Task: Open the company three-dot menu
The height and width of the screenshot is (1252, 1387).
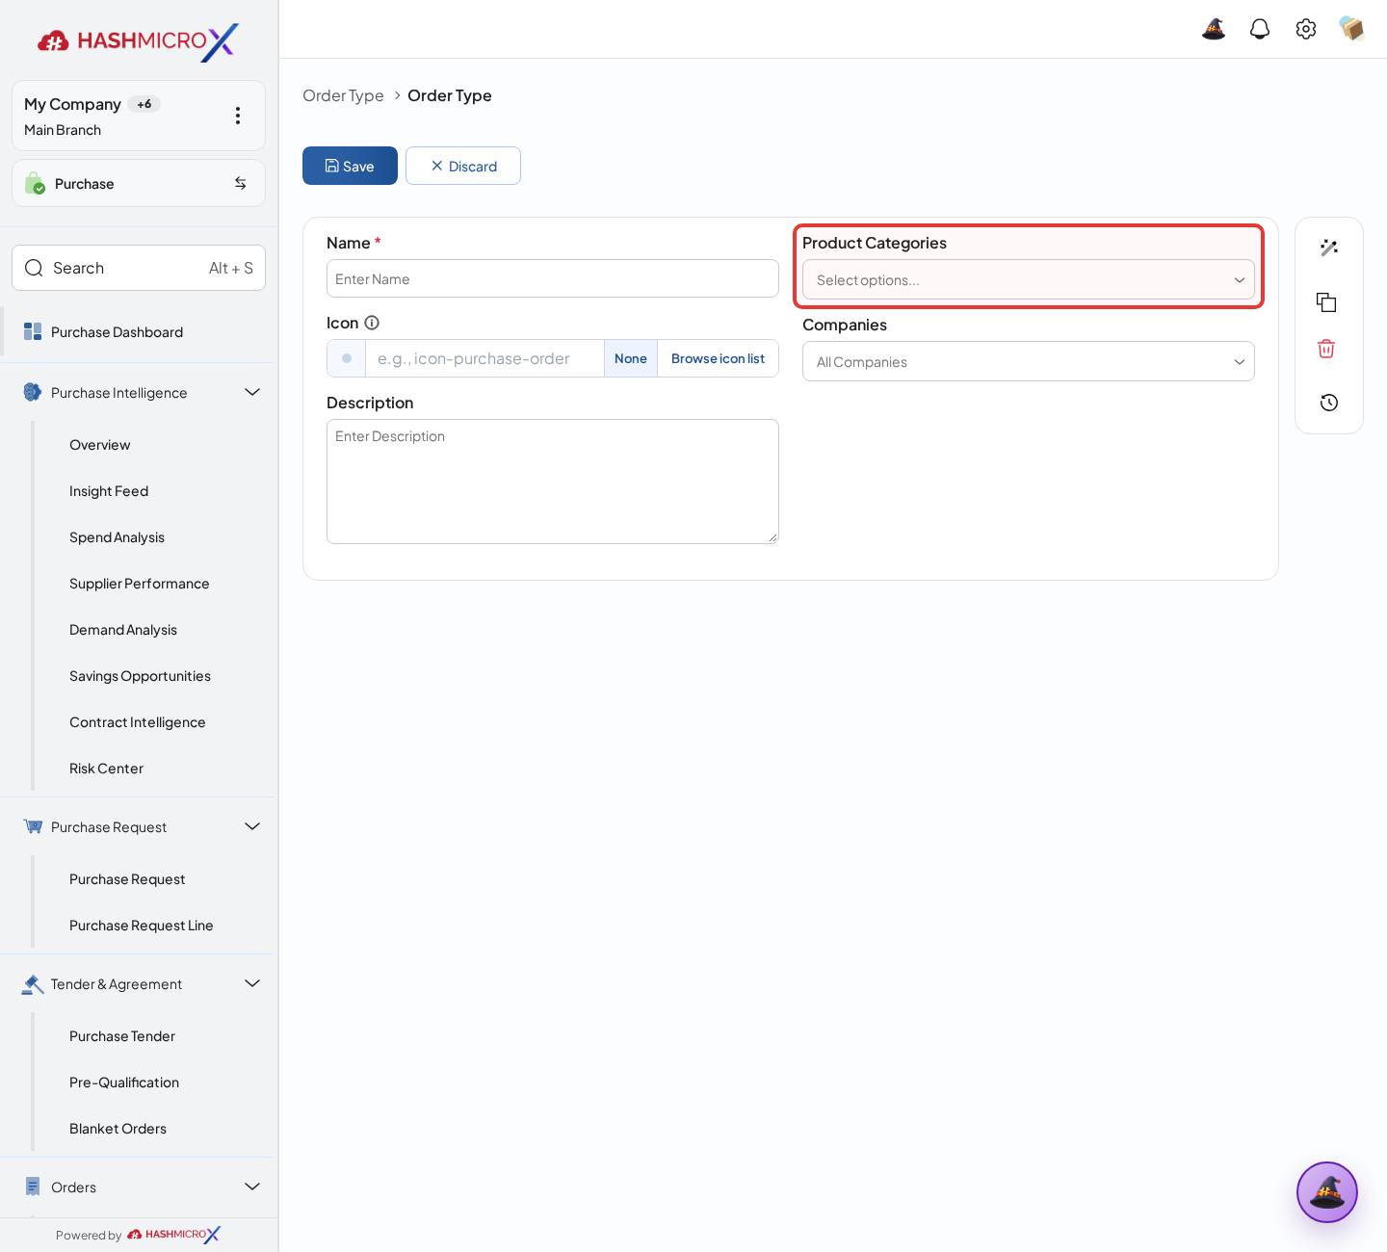Action: click(238, 116)
